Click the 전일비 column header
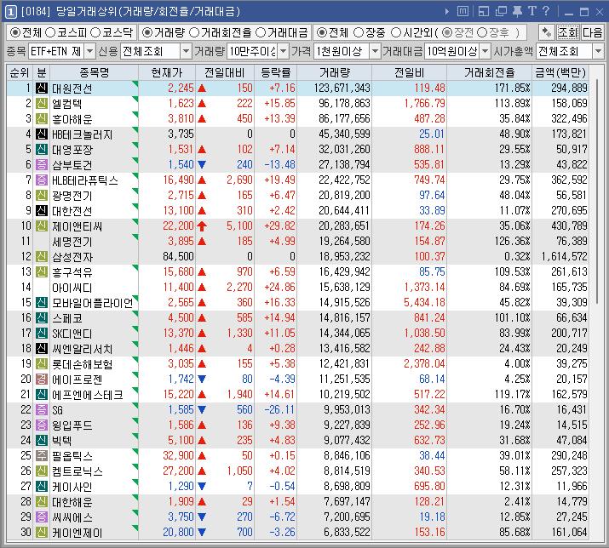 [410, 72]
